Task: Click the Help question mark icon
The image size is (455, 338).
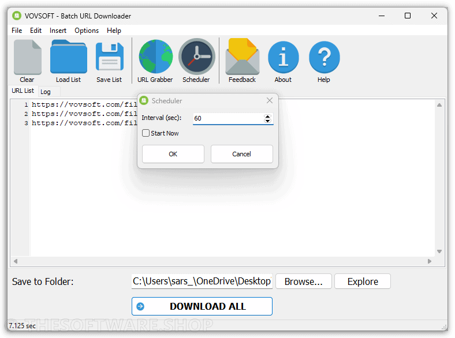Action: click(x=324, y=57)
